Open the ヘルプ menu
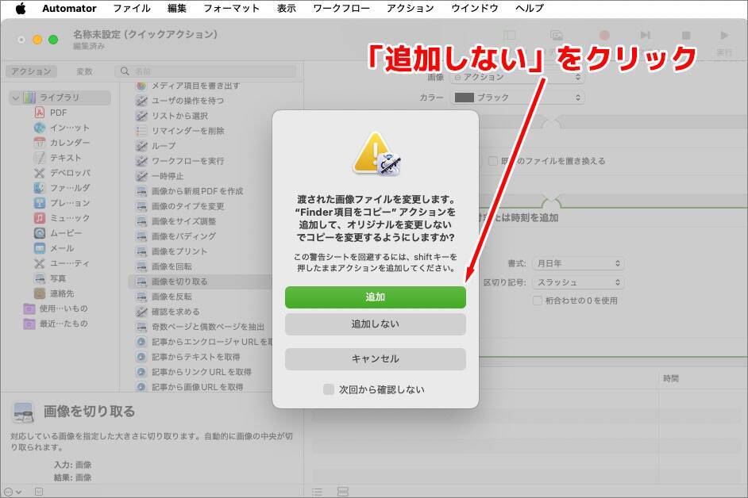Image resolution: width=748 pixels, height=498 pixels. tap(530, 8)
